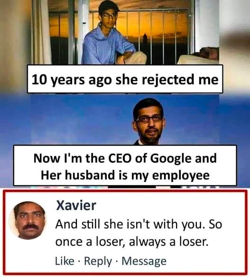Image resolution: width=250 pixels, height=277 pixels.
Task: Click the bearded man's eyeglasses
Action: [149, 119]
